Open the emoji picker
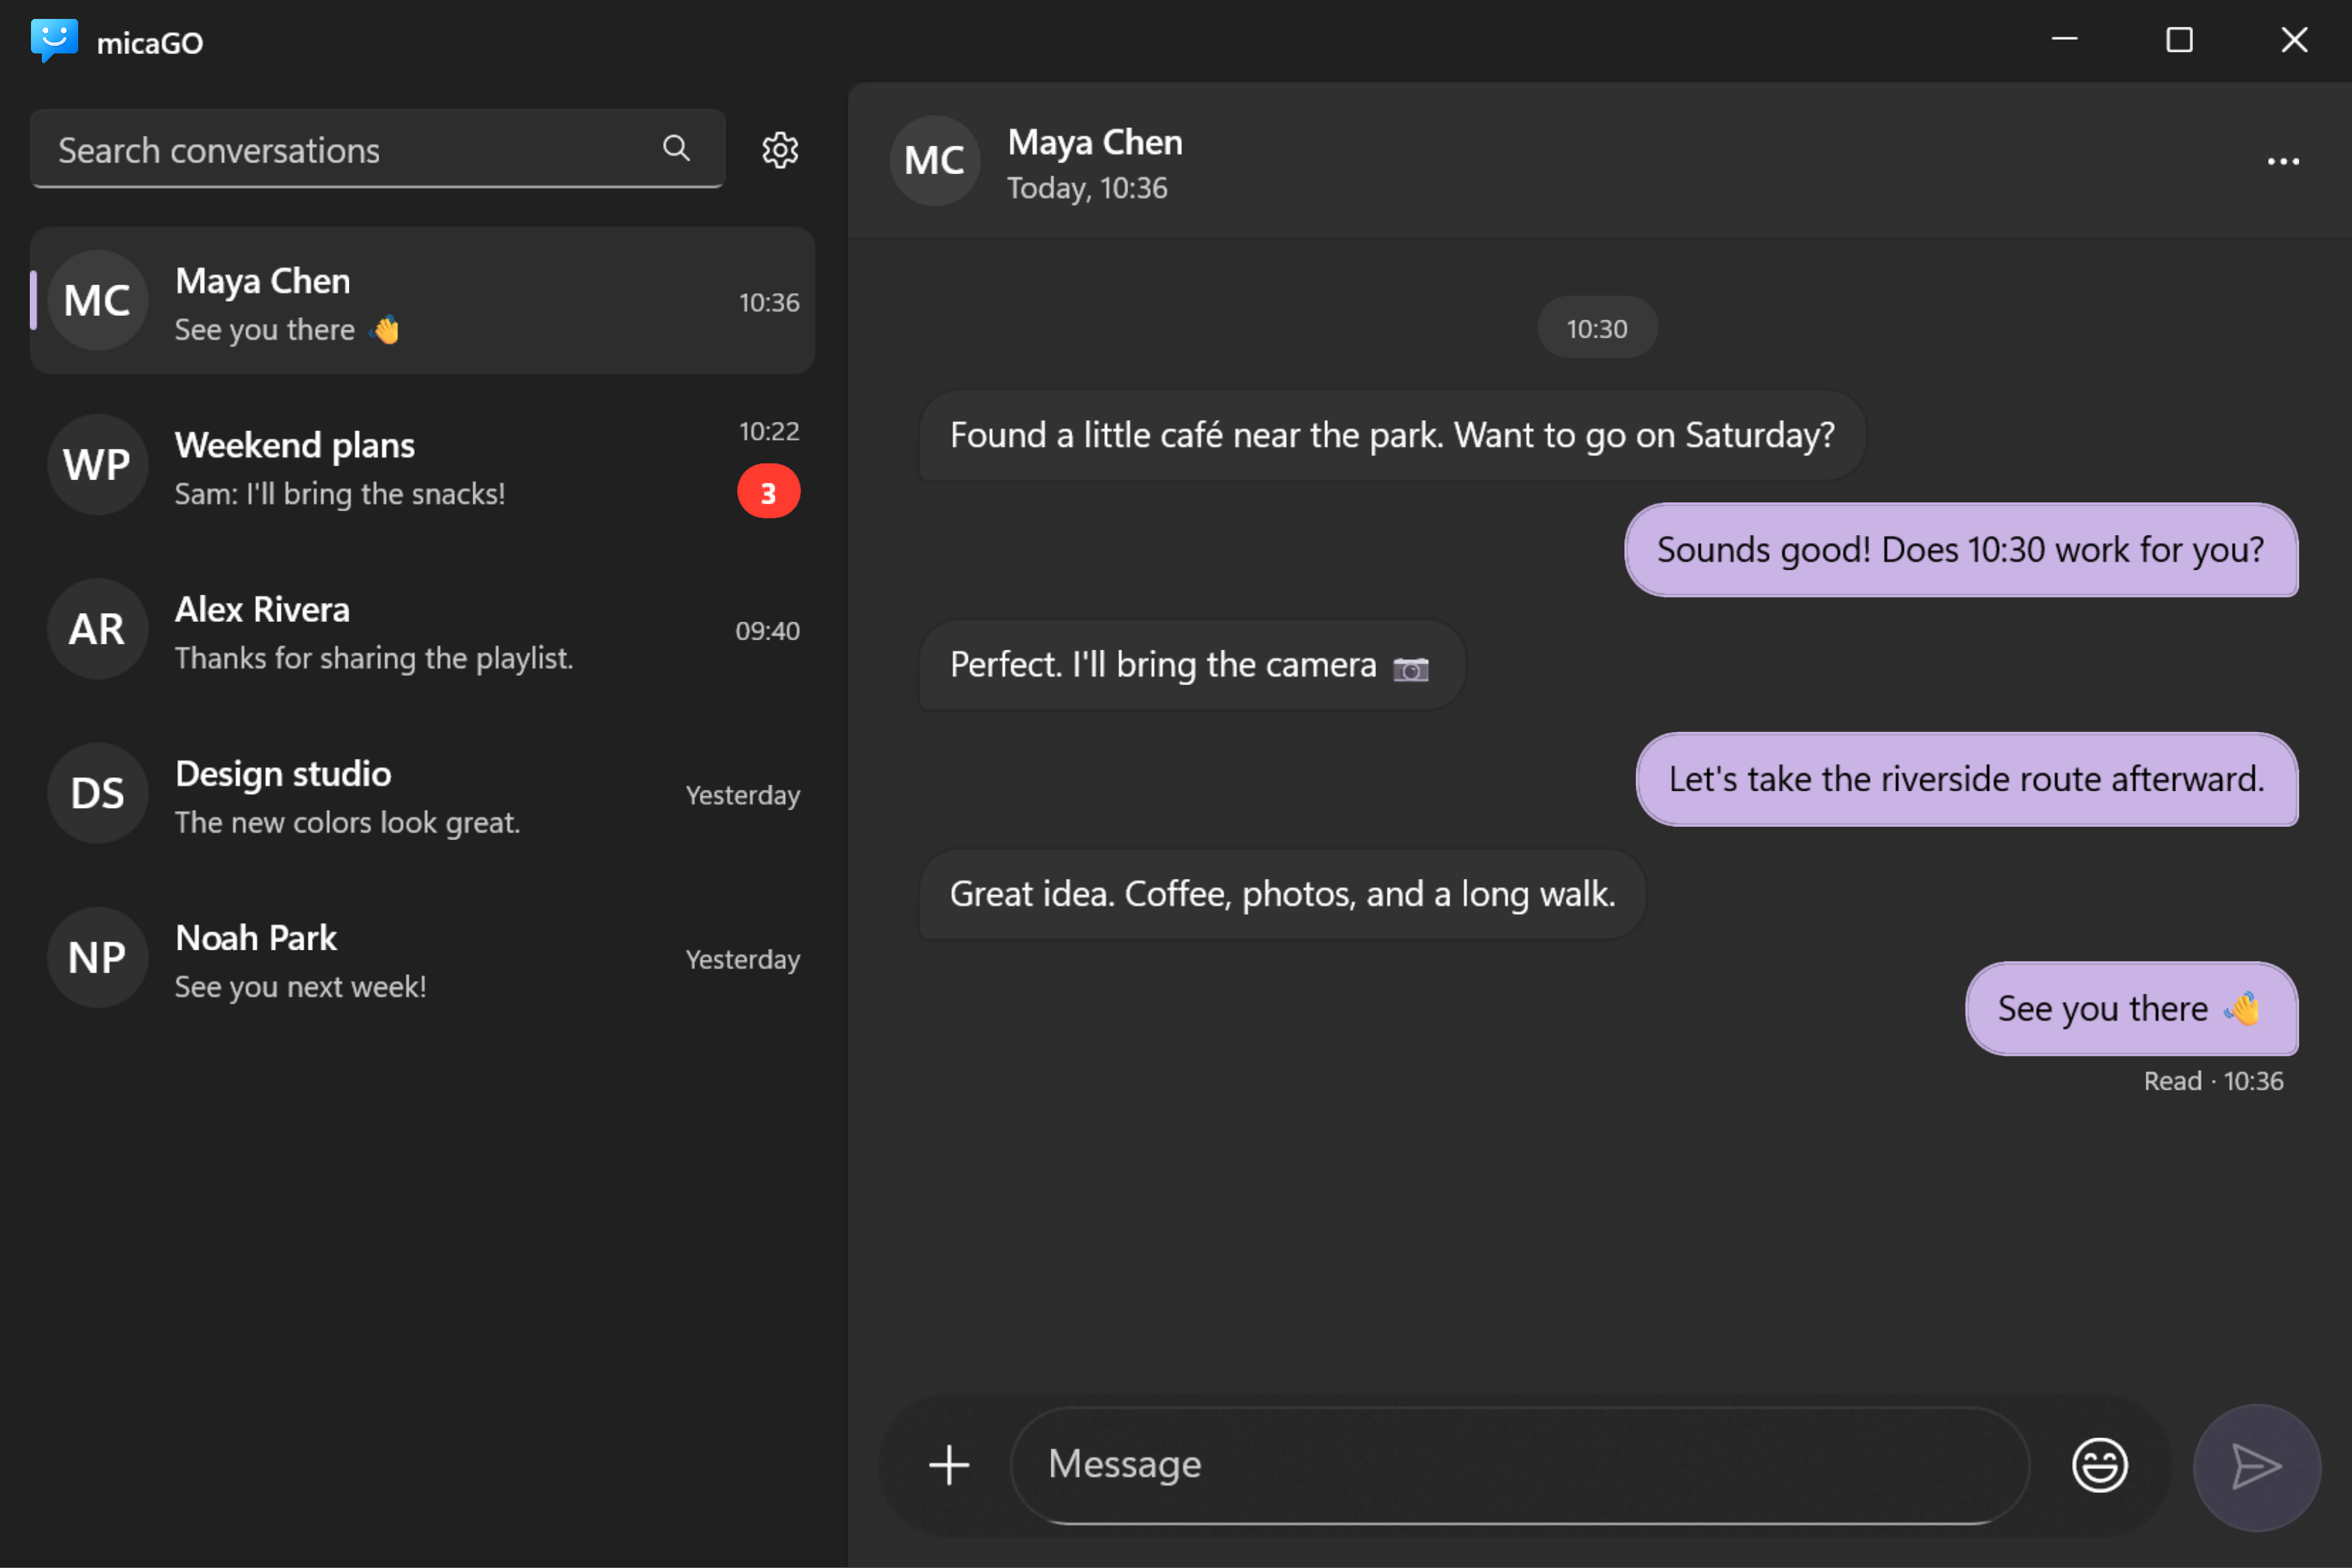 tap(2099, 1465)
